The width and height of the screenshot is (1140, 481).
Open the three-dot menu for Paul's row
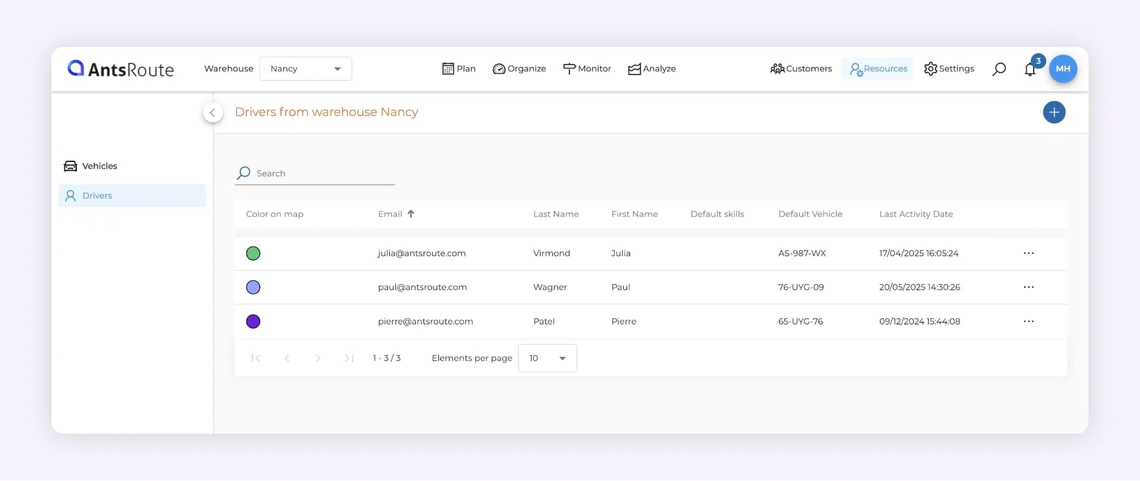[x=1028, y=287]
